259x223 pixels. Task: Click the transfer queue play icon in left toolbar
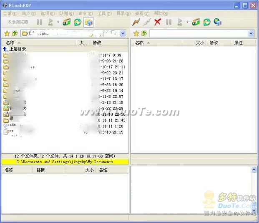pos(50,22)
